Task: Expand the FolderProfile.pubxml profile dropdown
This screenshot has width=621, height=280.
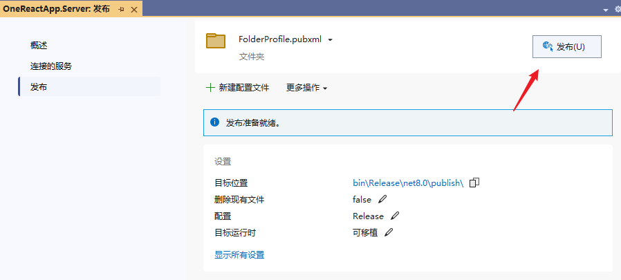Action: 331,39
